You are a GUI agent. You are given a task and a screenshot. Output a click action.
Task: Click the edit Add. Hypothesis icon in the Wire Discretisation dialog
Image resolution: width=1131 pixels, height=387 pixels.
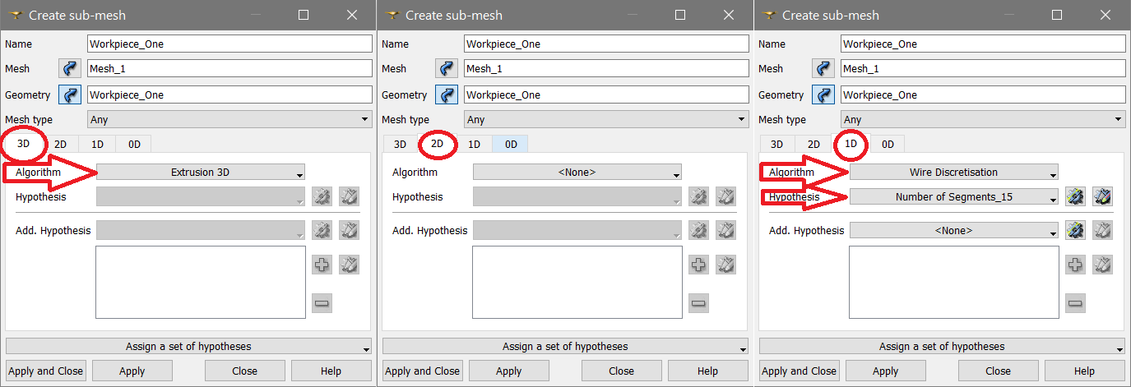(x=1102, y=231)
